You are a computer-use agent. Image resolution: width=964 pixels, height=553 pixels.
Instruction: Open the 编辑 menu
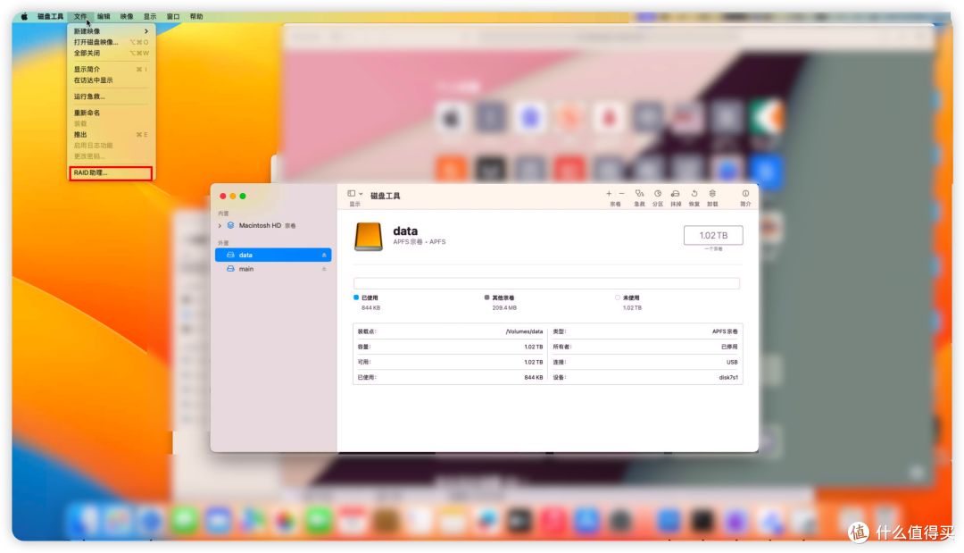click(104, 17)
